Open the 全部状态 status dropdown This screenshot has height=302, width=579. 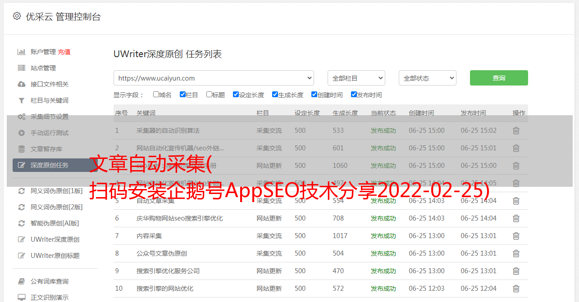[427, 78]
